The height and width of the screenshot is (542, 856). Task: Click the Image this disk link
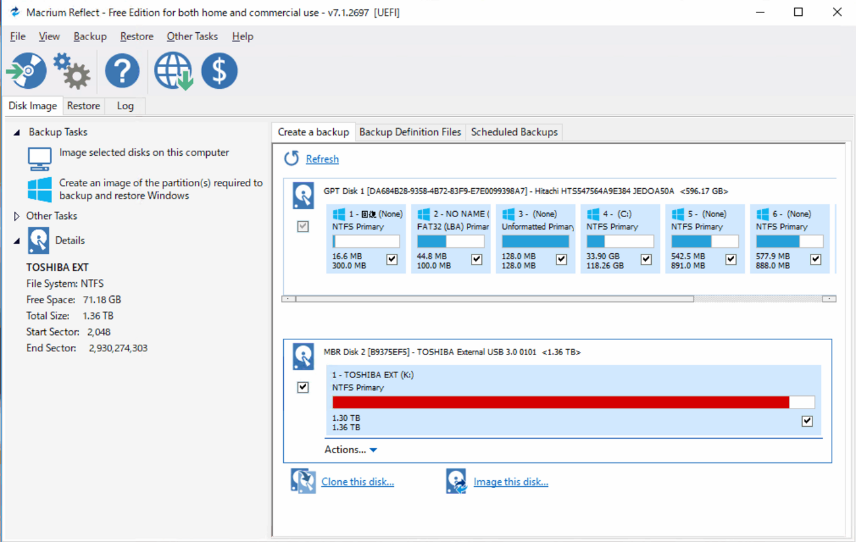510,482
